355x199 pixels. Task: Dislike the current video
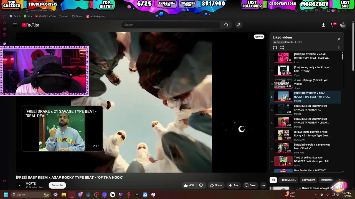click(201, 185)
